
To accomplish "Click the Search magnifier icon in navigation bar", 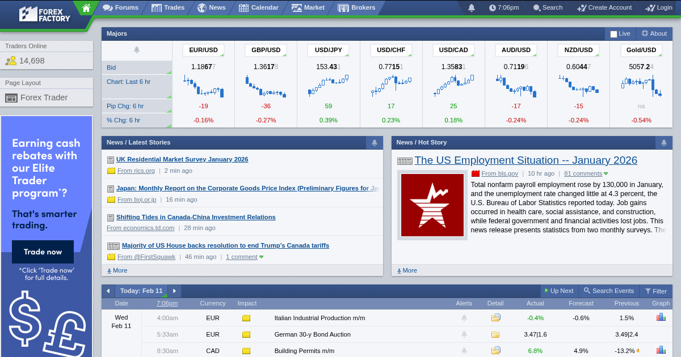I will [x=536, y=8].
